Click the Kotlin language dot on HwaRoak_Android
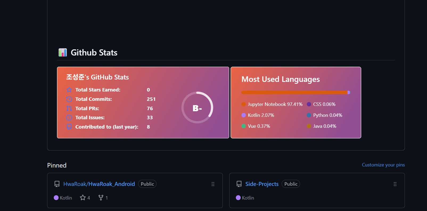This screenshot has width=427, height=211. pos(56,198)
